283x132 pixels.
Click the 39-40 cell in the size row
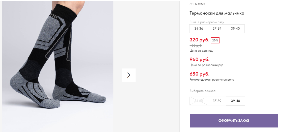coord(235,29)
